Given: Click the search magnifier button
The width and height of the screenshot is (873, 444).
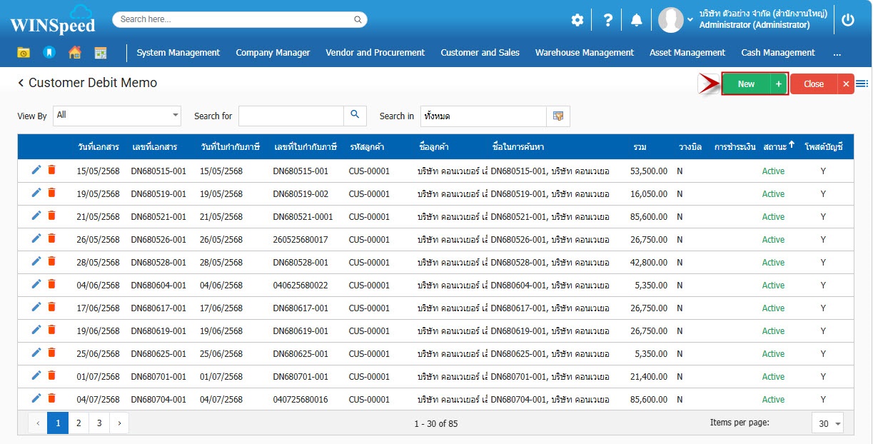Looking at the screenshot, I should click(355, 116).
